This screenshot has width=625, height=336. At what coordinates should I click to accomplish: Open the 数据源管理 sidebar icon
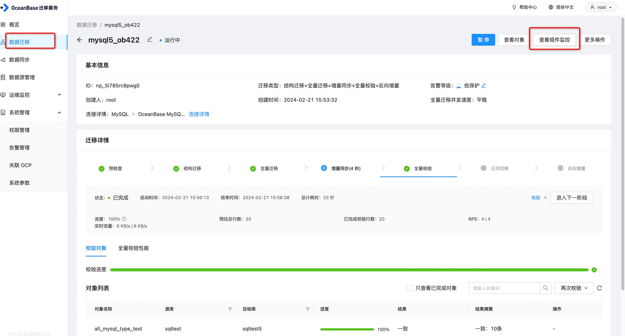[3, 77]
